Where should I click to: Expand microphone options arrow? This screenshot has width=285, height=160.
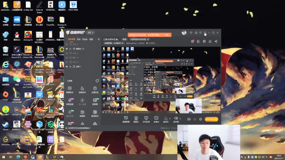(170, 119)
